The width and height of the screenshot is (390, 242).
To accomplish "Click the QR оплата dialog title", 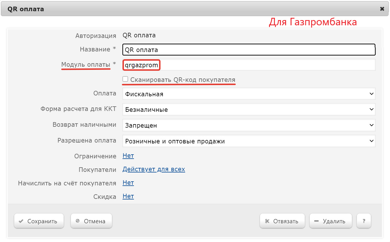I will click(26, 9).
